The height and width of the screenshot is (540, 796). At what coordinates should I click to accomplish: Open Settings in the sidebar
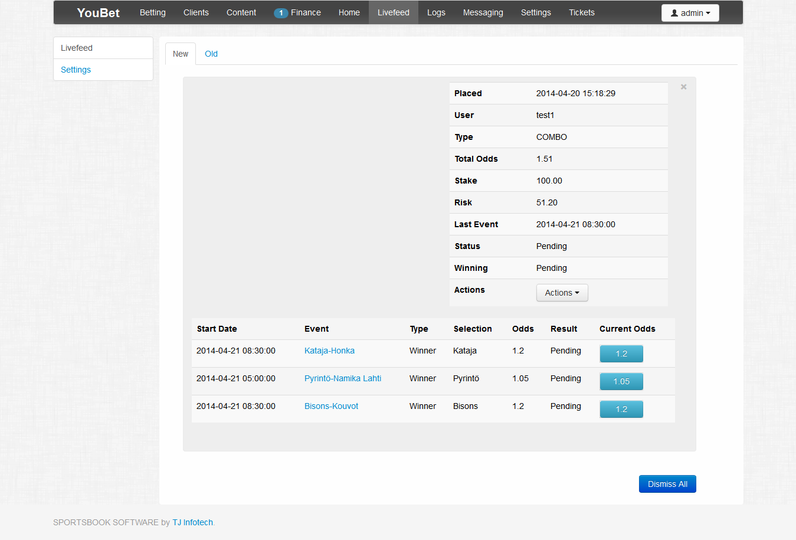pyautogui.click(x=103, y=70)
